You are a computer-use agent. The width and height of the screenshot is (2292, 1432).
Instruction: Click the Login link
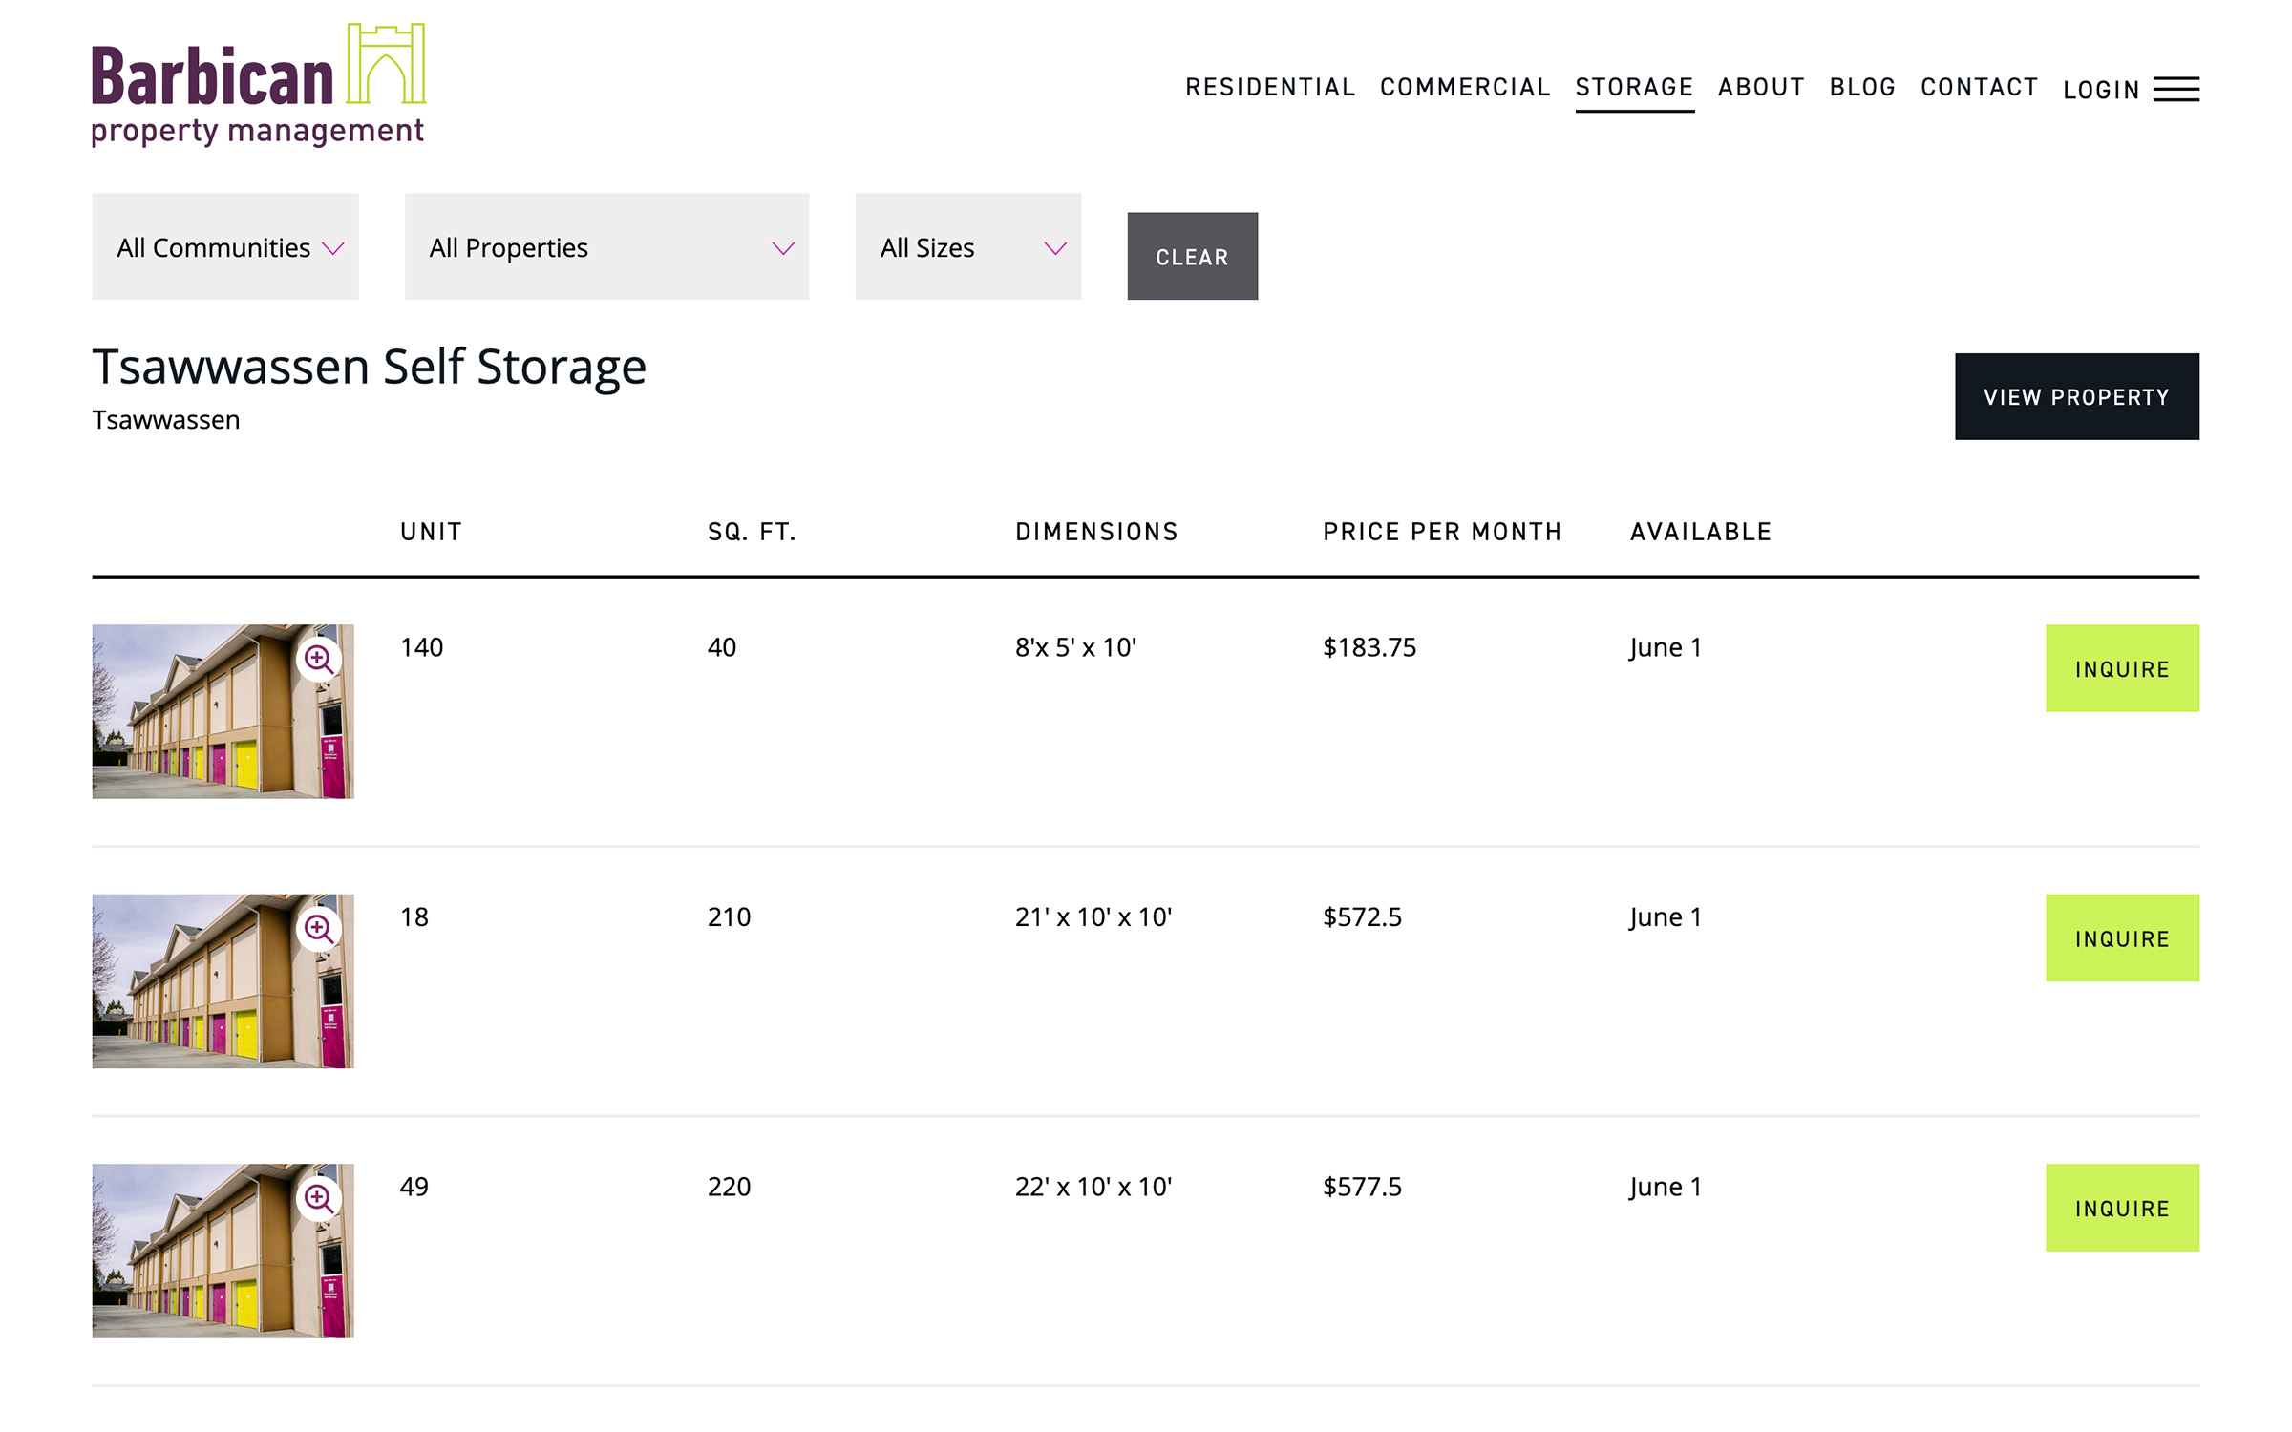point(2101,90)
